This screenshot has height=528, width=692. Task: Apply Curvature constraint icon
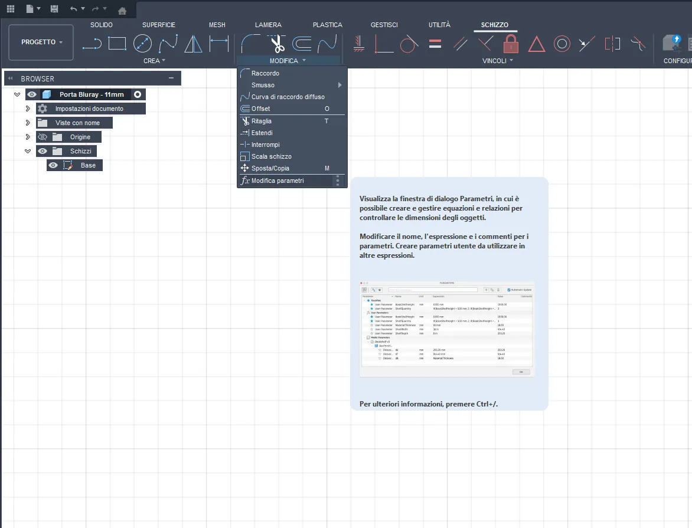[638, 44]
